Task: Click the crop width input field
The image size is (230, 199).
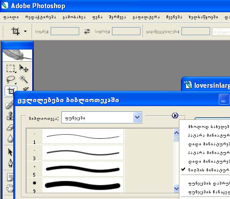Action: point(65,31)
